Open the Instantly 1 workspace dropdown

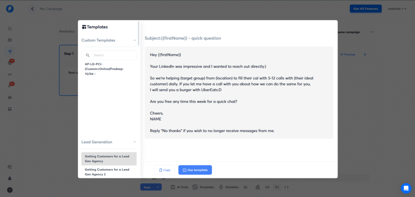397,9
